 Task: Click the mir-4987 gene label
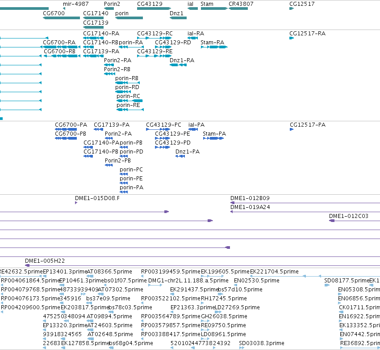pos(75,4)
